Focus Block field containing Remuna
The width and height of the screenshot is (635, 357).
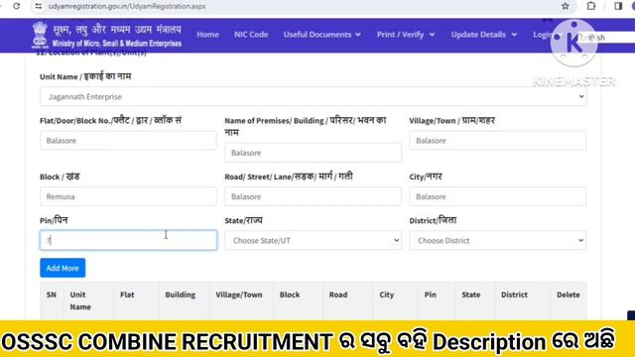128,196
